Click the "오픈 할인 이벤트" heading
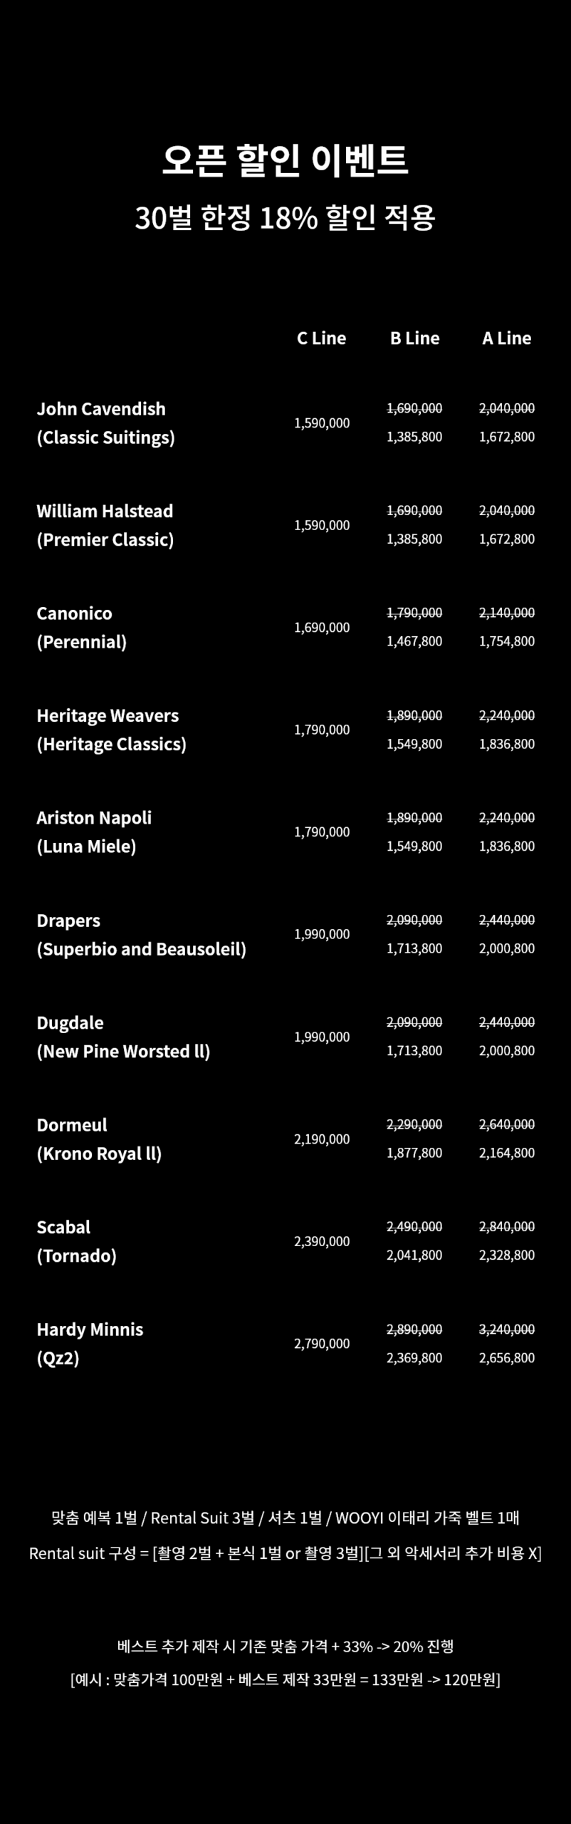This screenshot has width=571, height=1824. pos(285,160)
